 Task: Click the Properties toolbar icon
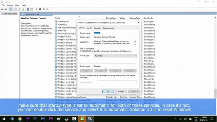pyautogui.click(x=16, y=9)
